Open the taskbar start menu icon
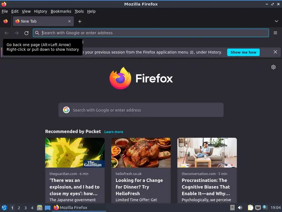This screenshot has height=212, width=282. [4, 208]
